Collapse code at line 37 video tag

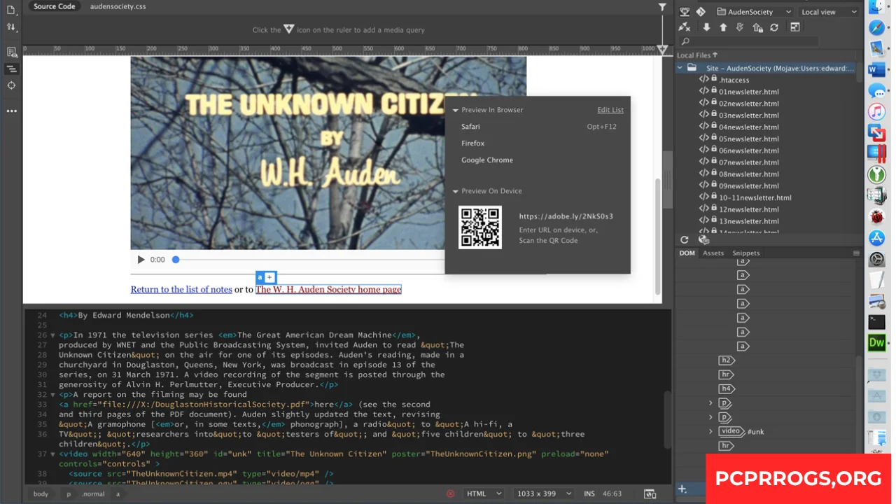click(x=52, y=454)
